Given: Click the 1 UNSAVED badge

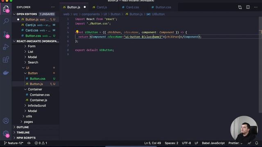Looking at the screenshot, I should tap(47, 14).
